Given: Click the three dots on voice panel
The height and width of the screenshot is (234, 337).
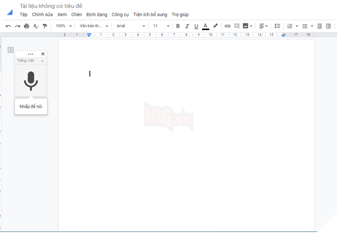Looking at the screenshot, I should (x=30, y=54).
